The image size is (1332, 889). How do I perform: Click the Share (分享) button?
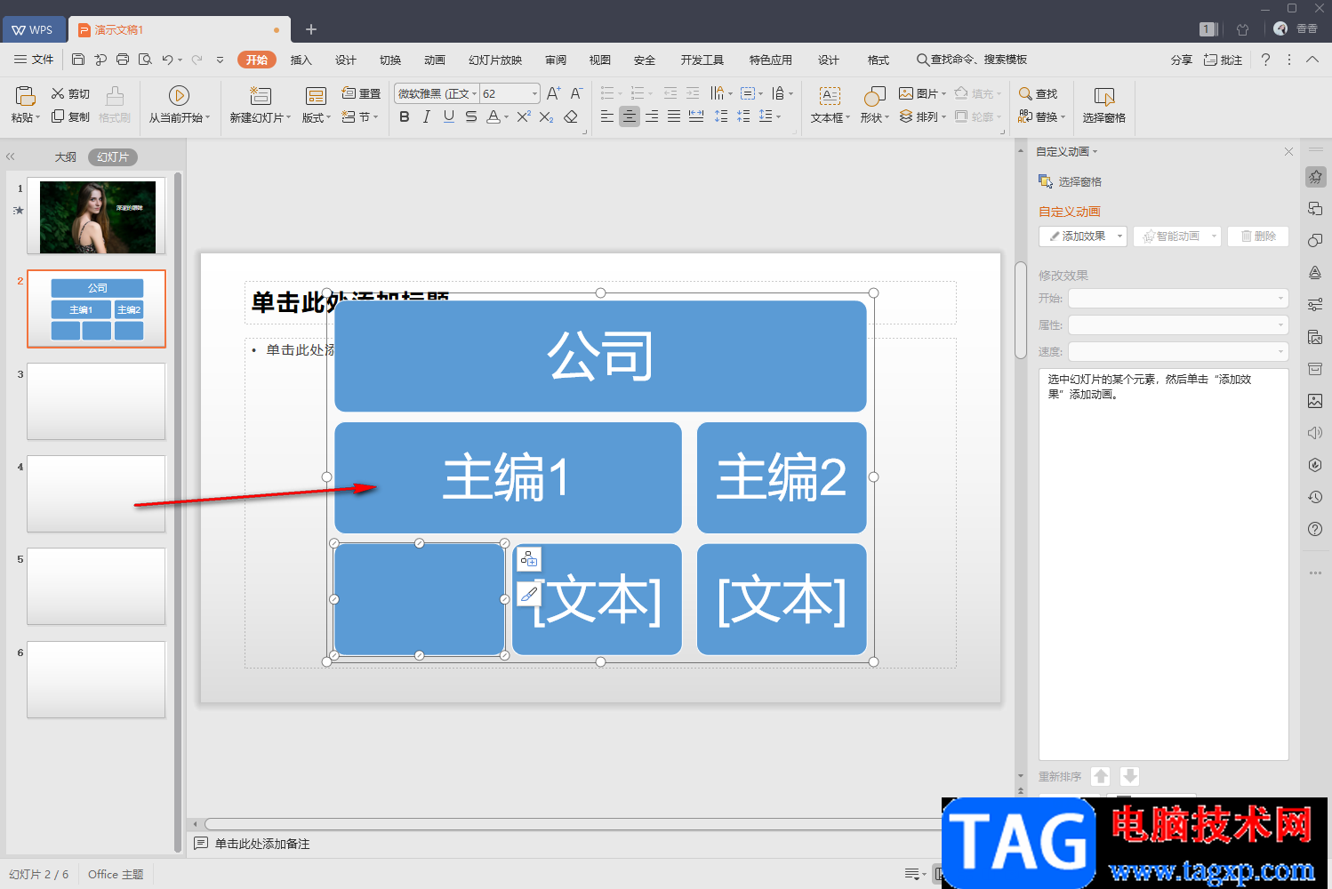click(1182, 60)
